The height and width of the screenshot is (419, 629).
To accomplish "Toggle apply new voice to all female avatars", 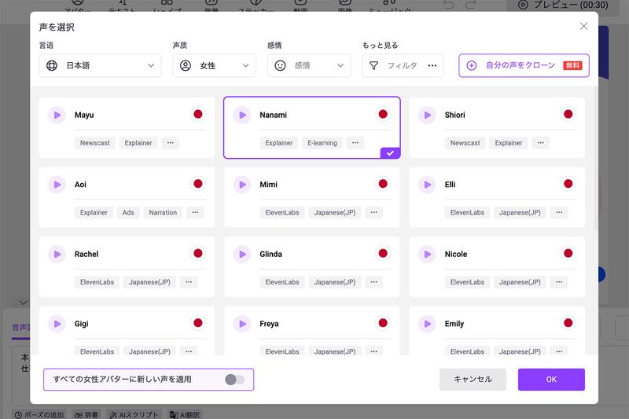I will (234, 380).
